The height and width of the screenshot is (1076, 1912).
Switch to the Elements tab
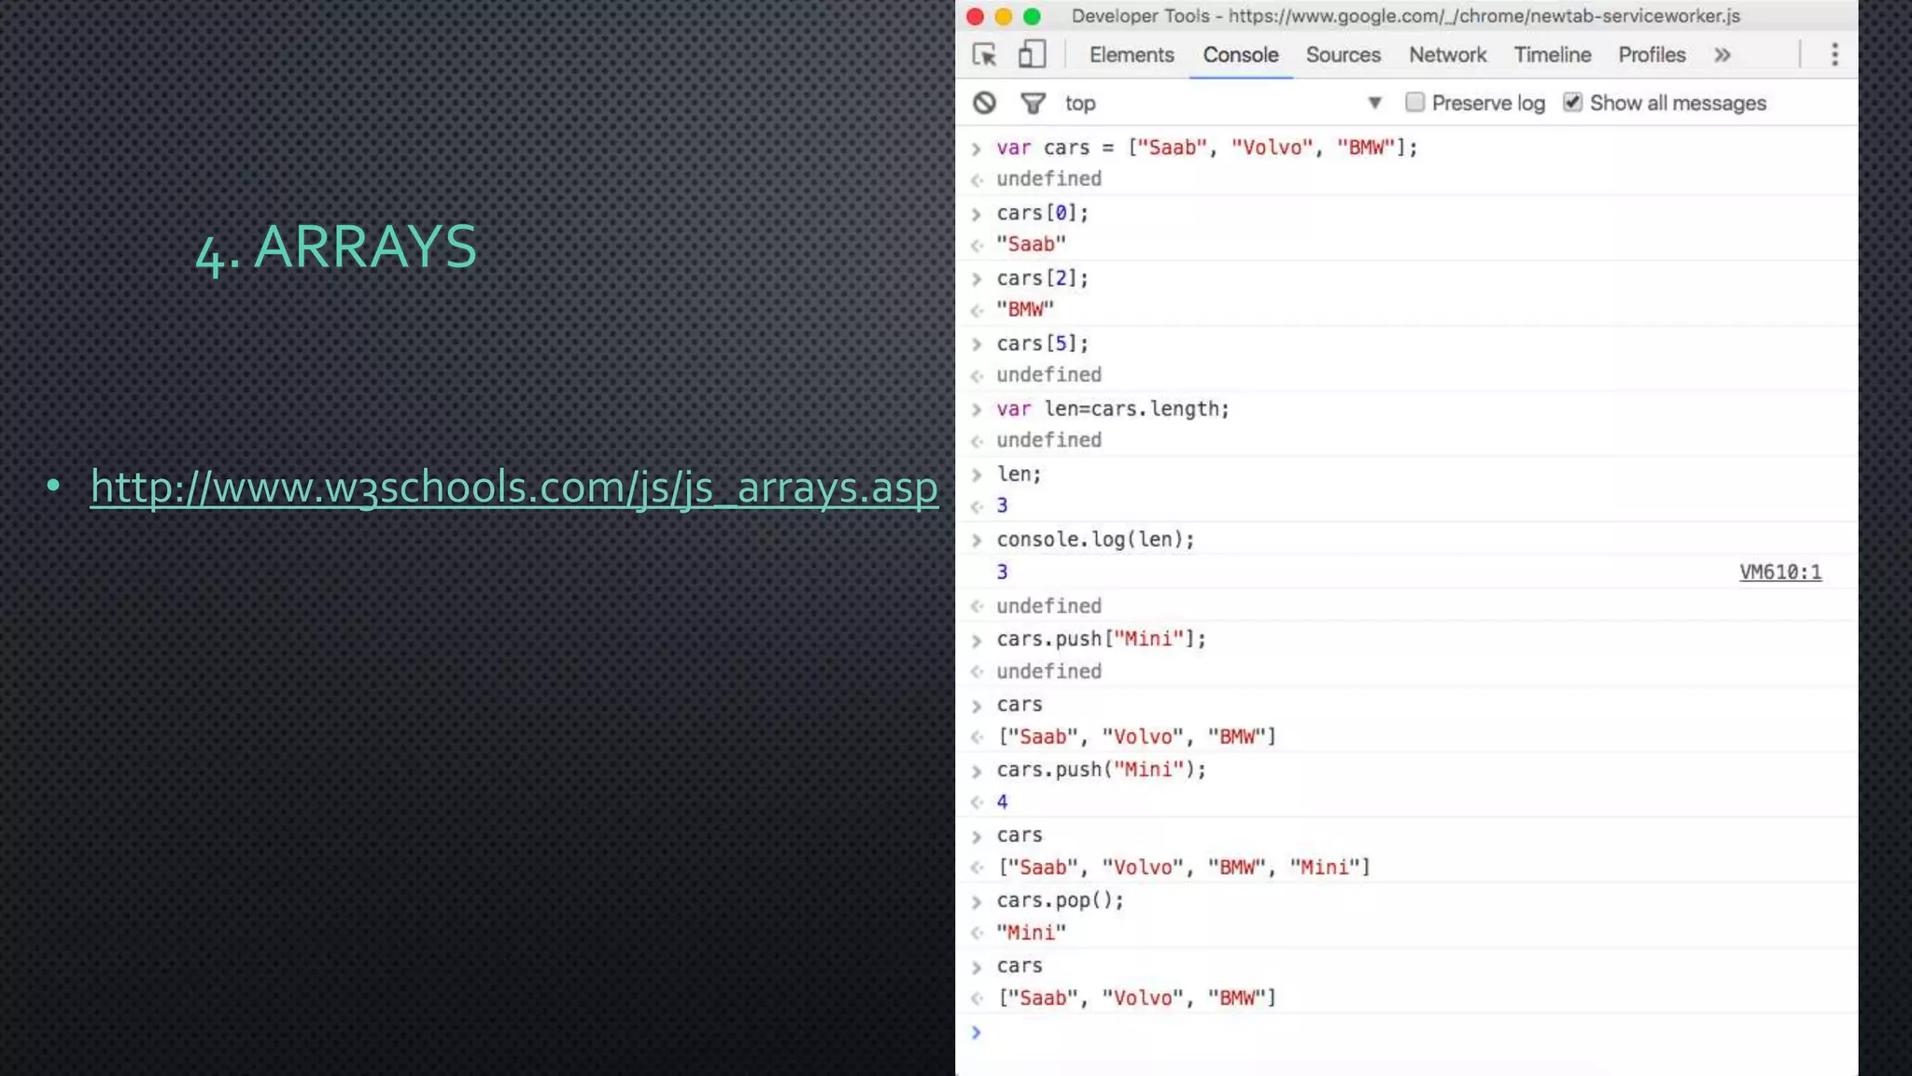point(1132,55)
